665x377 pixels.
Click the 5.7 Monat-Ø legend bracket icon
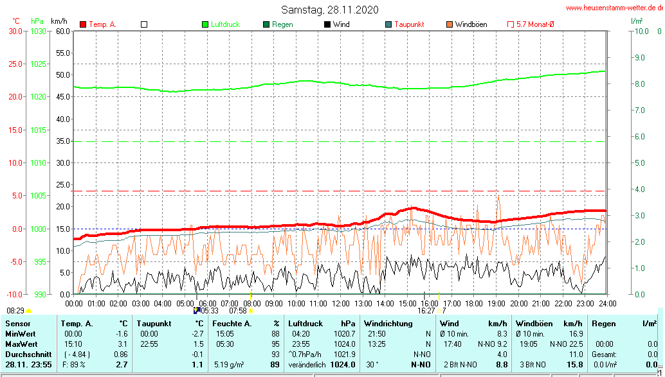coord(511,24)
